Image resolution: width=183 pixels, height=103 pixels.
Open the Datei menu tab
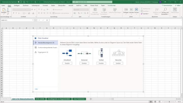(3, 6)
